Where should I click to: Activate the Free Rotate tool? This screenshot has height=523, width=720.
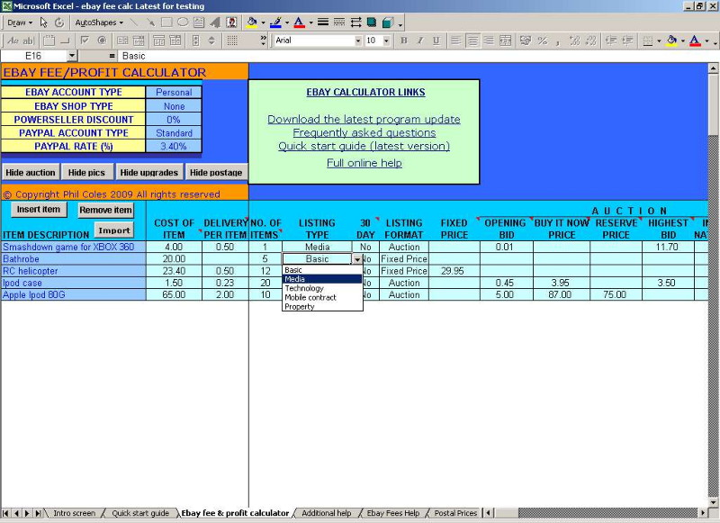59,22
